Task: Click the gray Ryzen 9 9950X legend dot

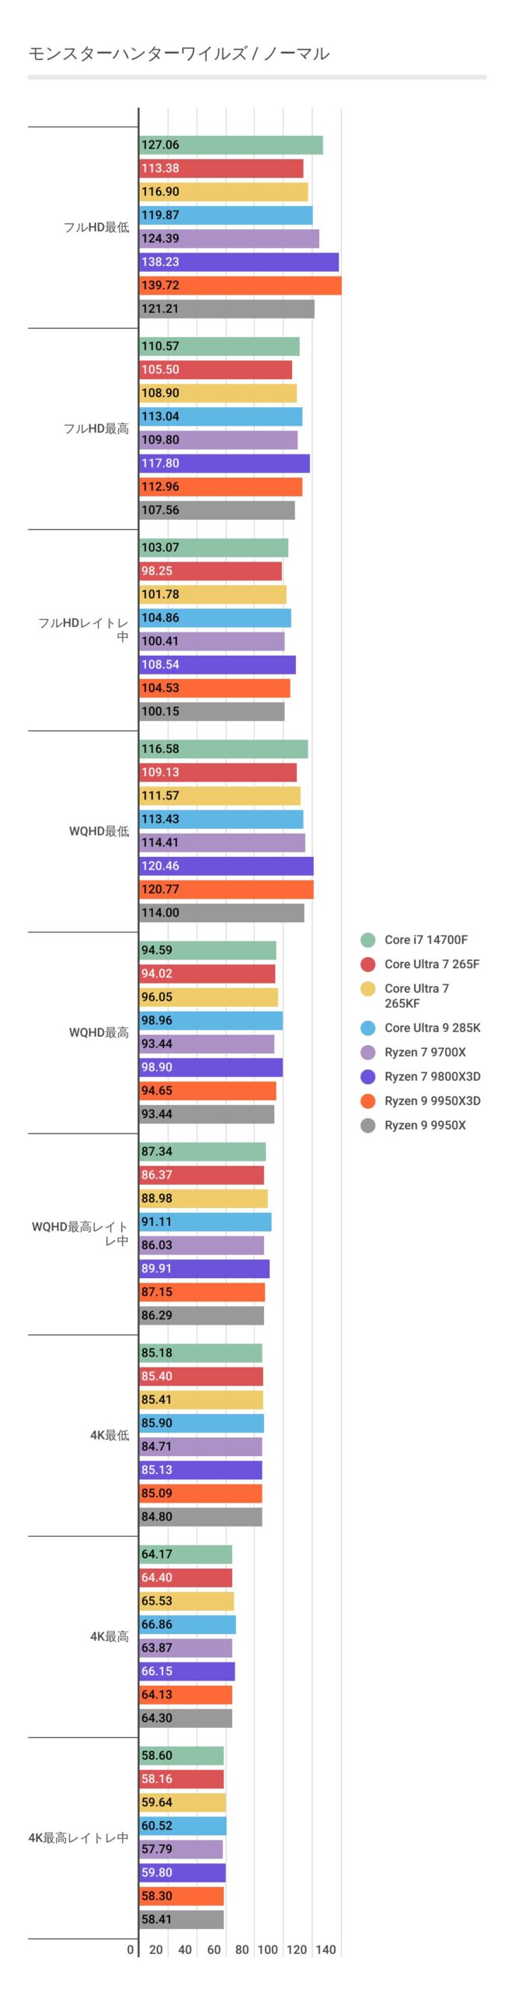Action: coord(367,1125)
